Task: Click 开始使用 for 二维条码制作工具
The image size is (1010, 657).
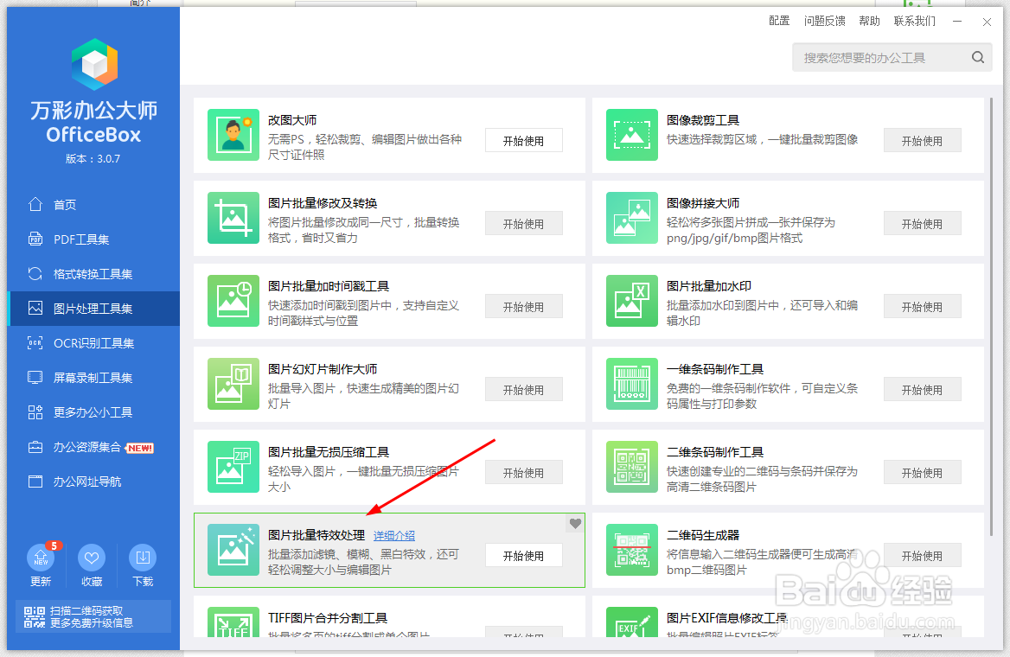Action: 923,473
